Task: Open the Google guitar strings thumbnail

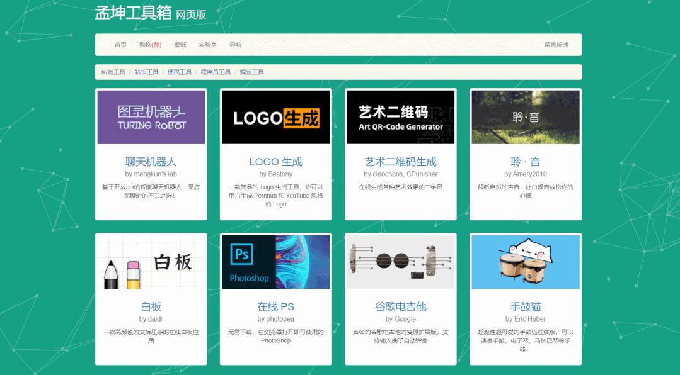Action: pos(400,260)
